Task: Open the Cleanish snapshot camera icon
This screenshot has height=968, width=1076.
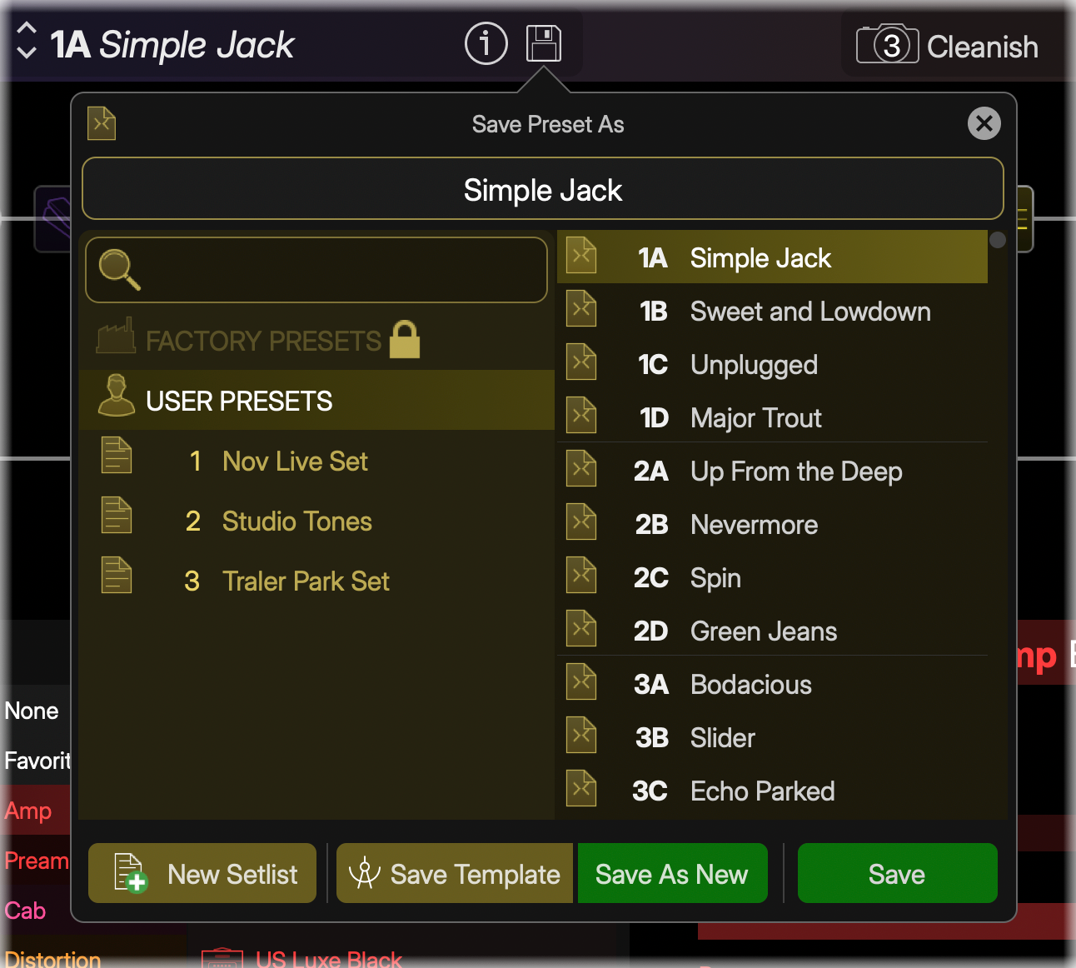Action: tap(887, 44)
